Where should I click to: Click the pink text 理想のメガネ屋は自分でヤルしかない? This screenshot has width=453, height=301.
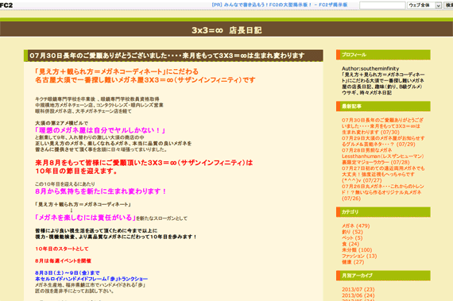100,130
